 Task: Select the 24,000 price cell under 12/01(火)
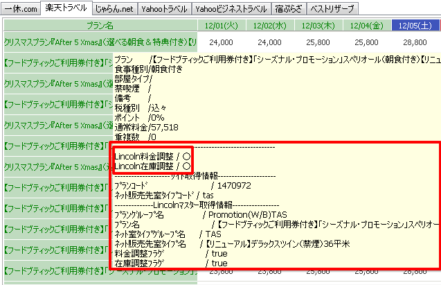point(222,42)
